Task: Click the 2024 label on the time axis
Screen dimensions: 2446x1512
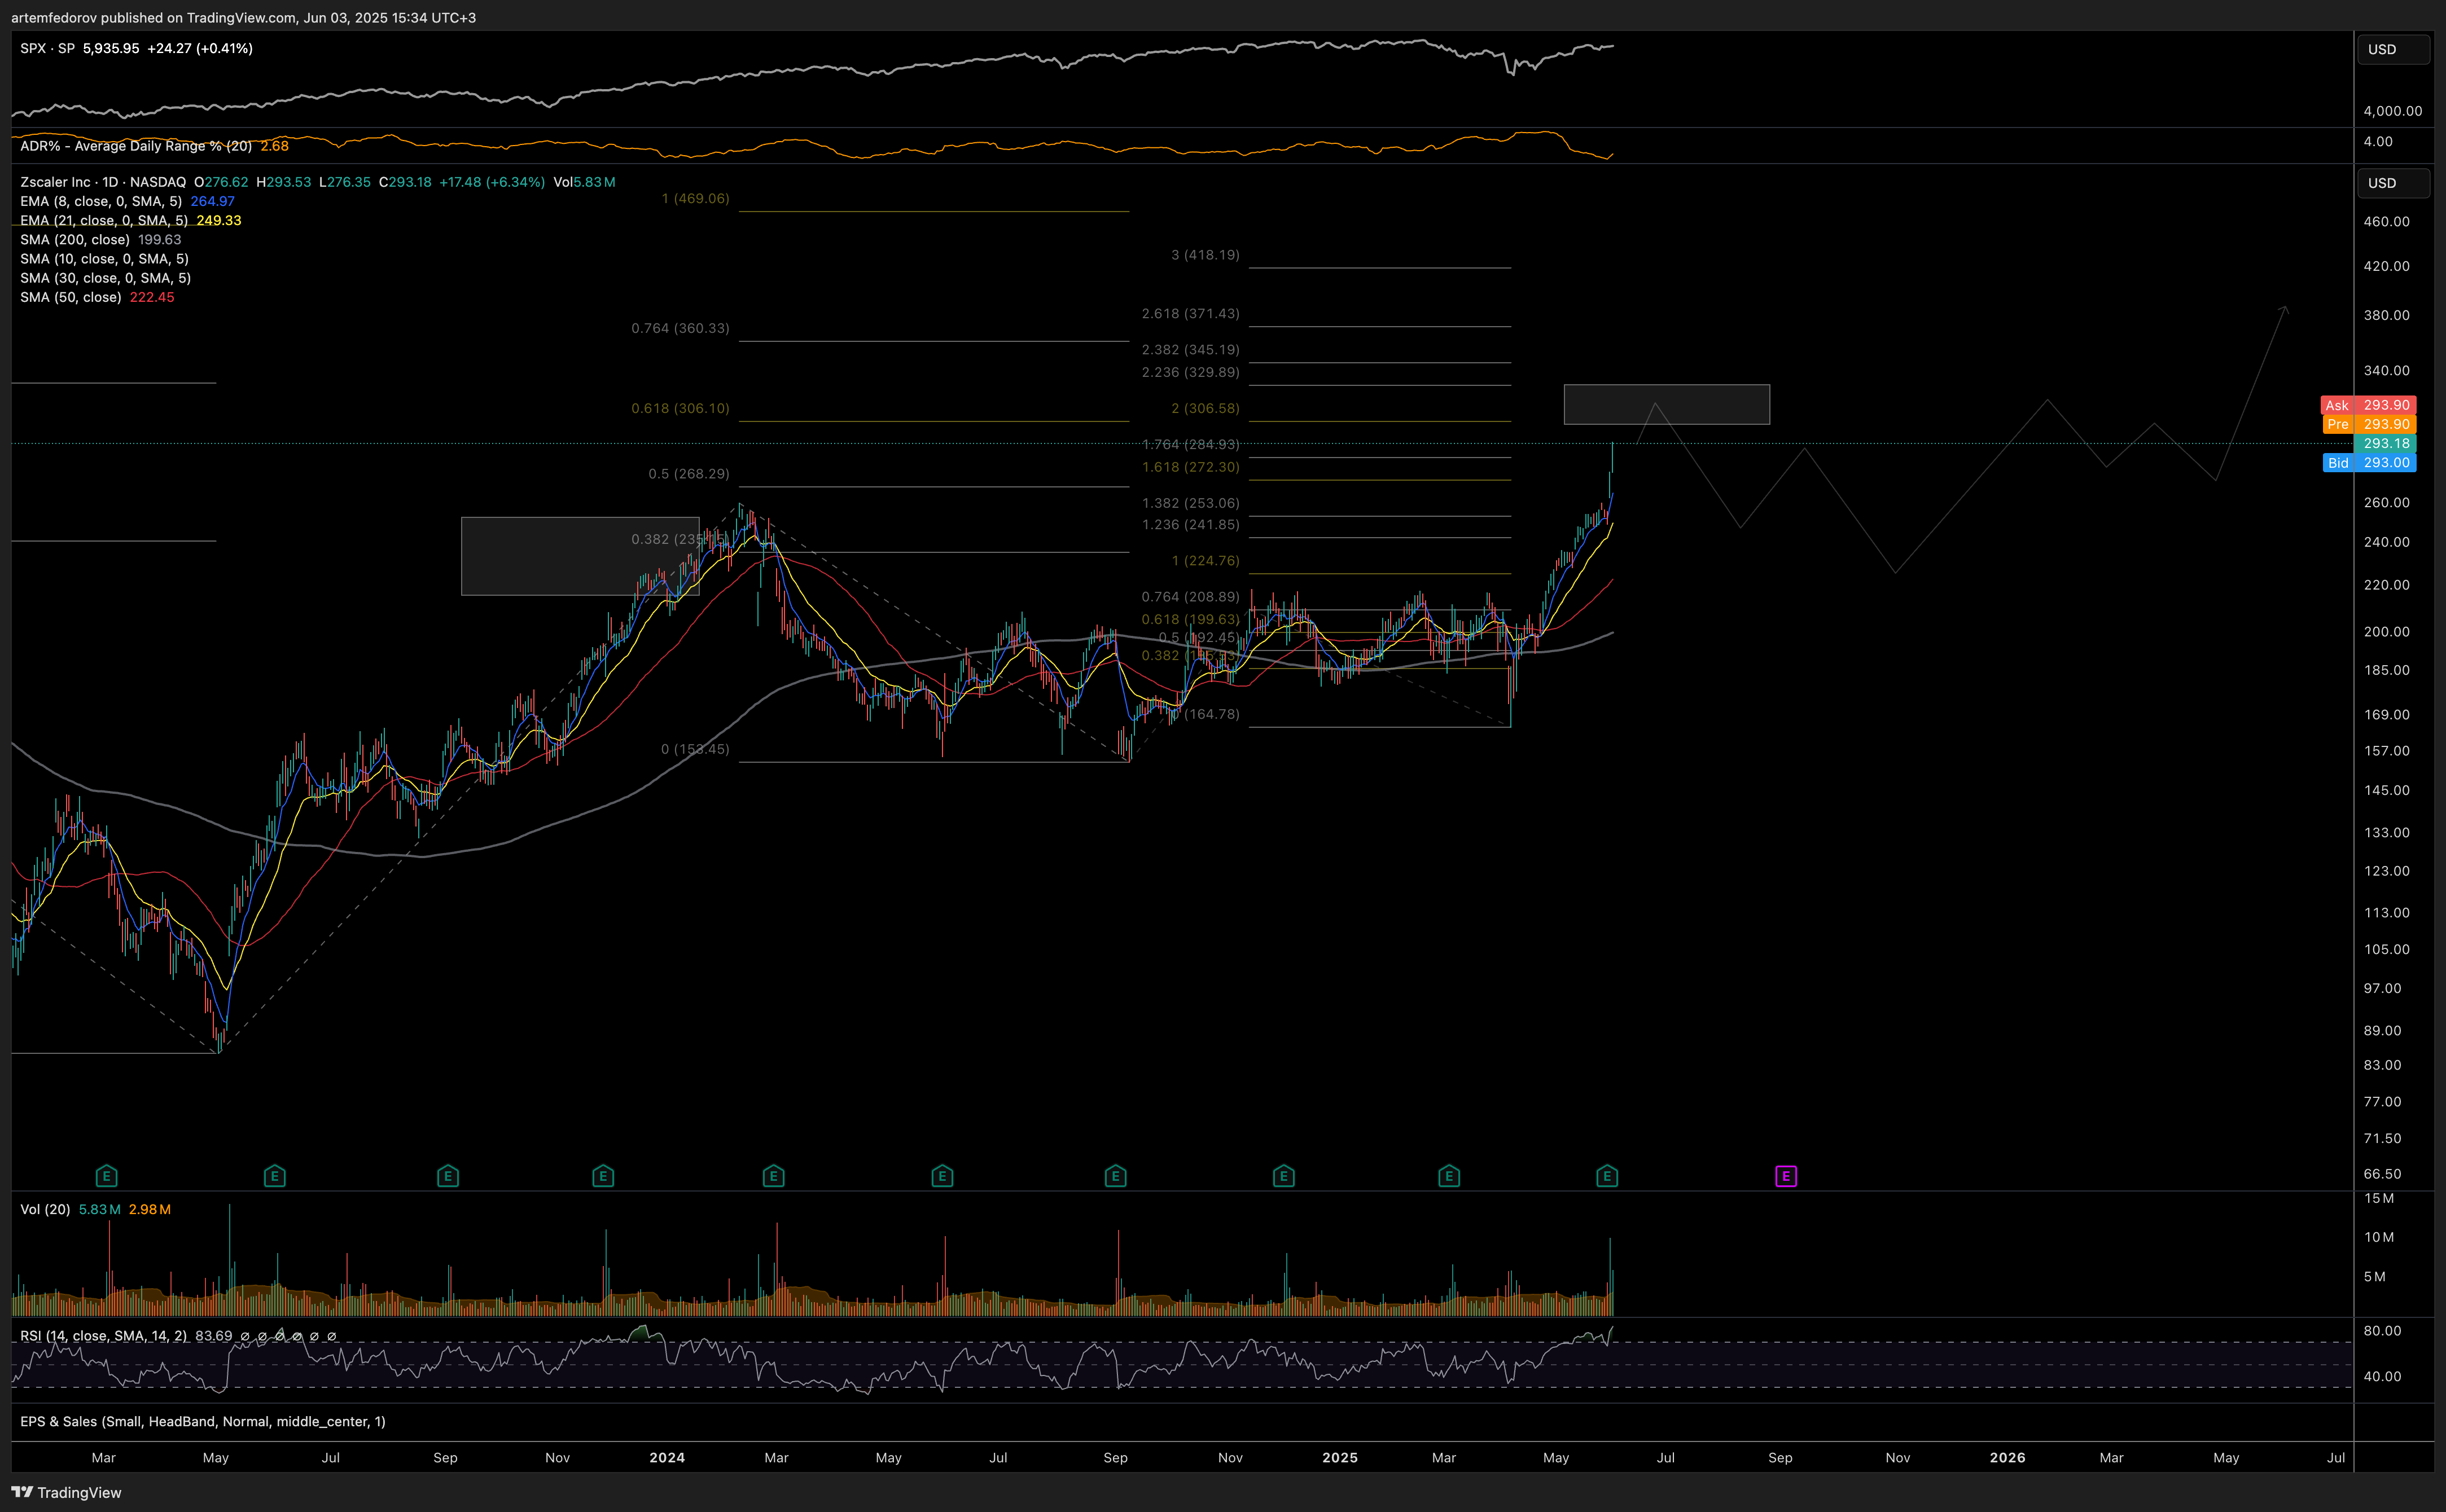Action: click(667, 1457)
